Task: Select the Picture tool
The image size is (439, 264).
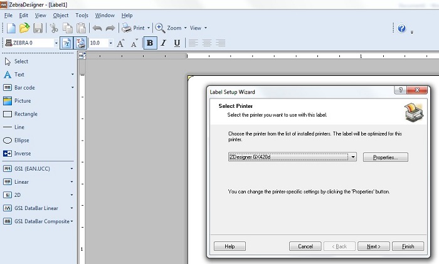Action: [17, 101]
